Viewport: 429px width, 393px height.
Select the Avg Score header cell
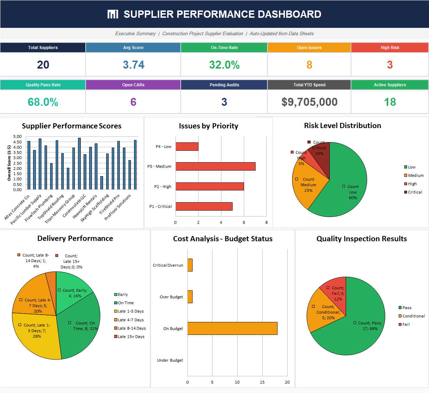click(133, 48)
